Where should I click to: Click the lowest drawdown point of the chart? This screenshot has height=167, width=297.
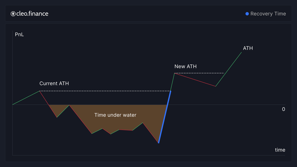point(159,143)
